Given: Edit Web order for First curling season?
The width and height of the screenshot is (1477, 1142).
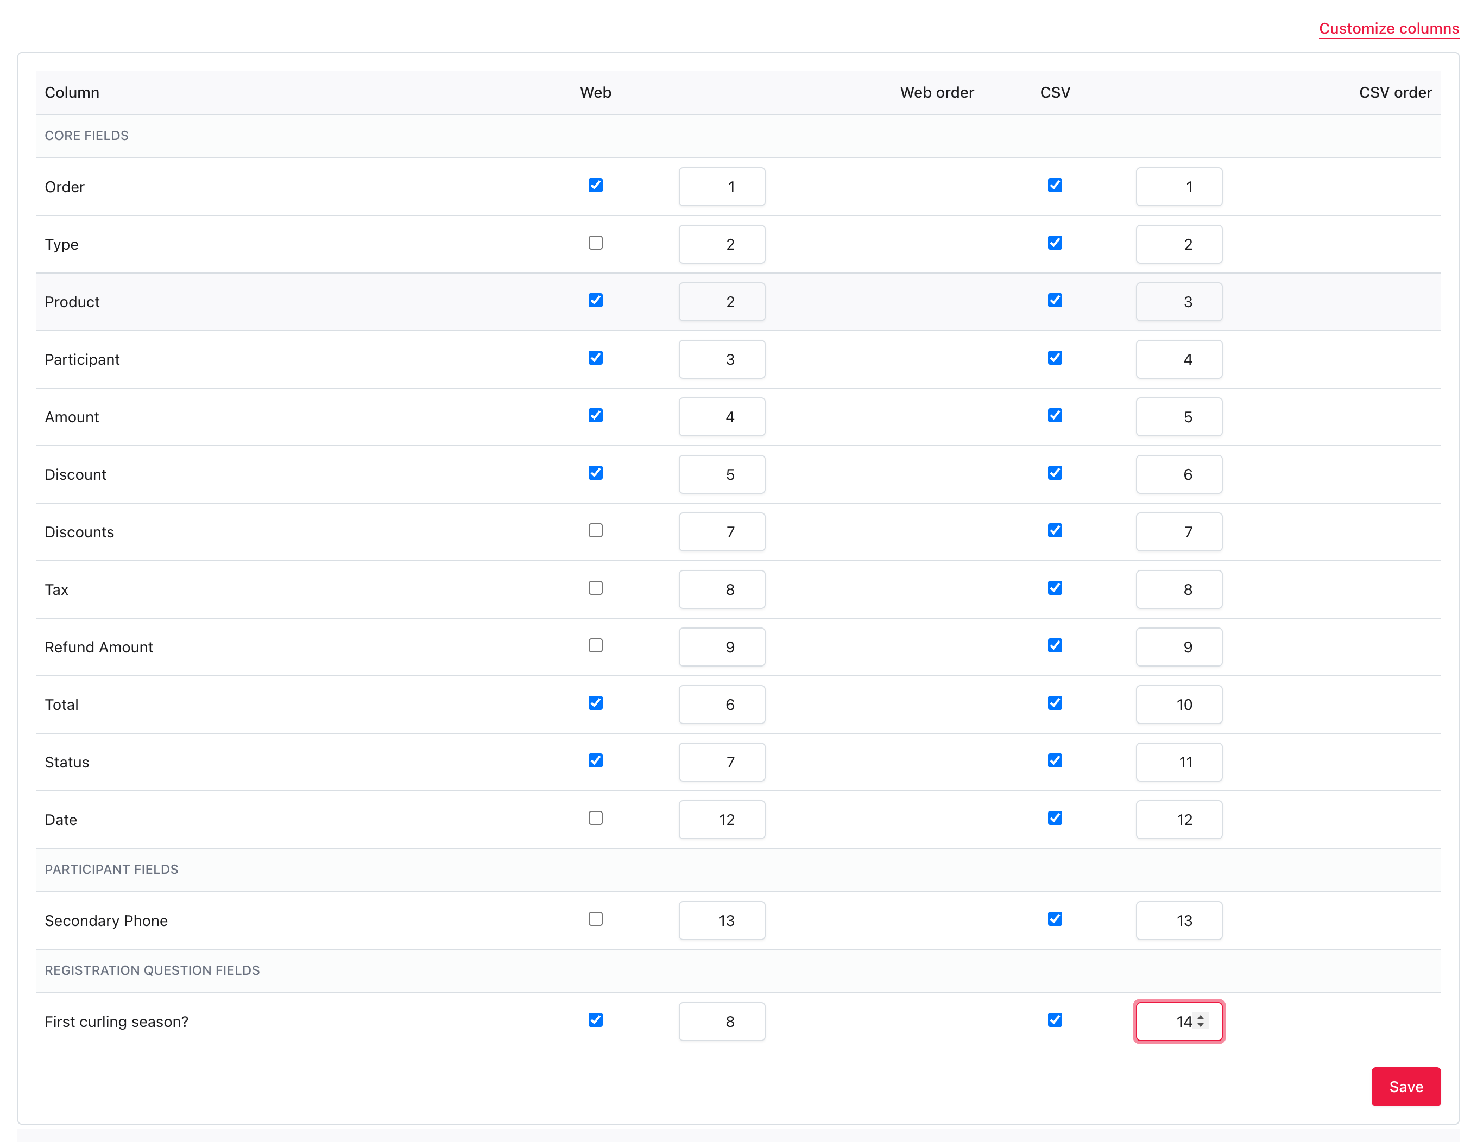Looking at the screenshot, I should pyautogui.click(x=722, y=1020).
